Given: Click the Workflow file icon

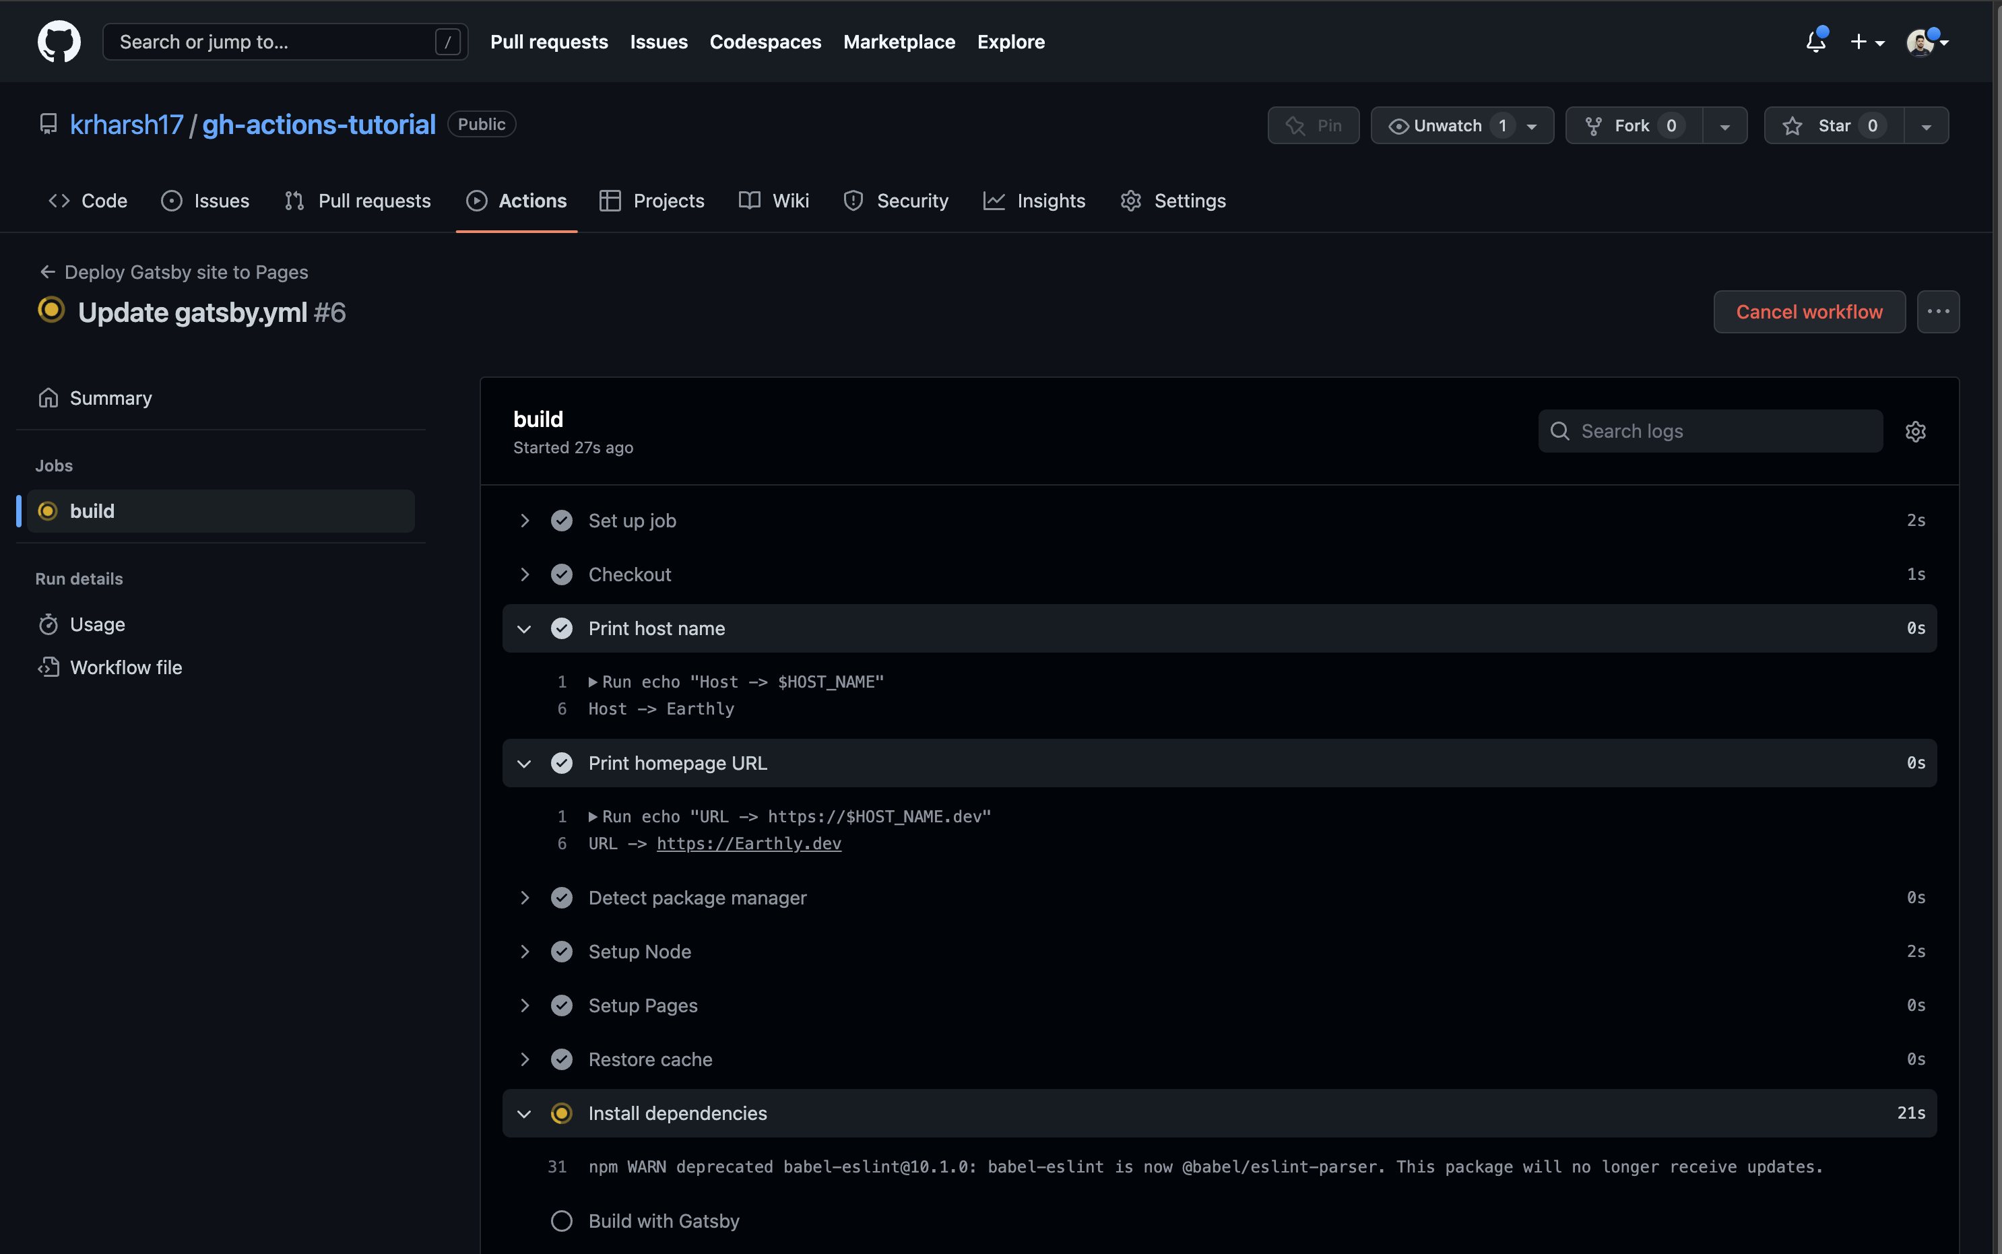Looking at the screenshot, I should pos(48,667).
